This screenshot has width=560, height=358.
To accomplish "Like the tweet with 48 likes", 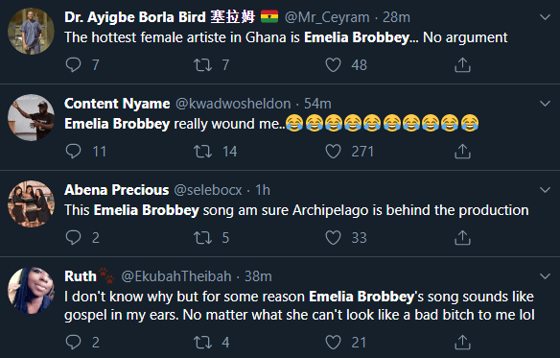I will point(333,64).
